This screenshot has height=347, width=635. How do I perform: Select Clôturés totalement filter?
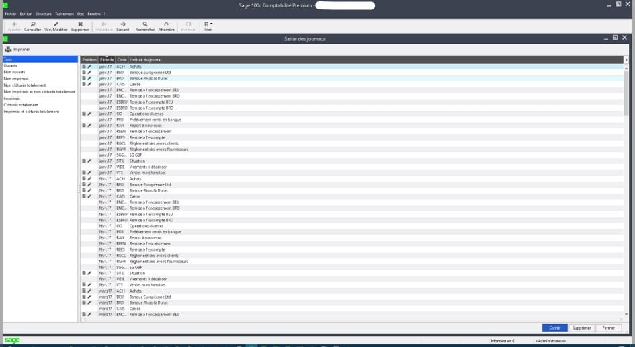[21, 105]
